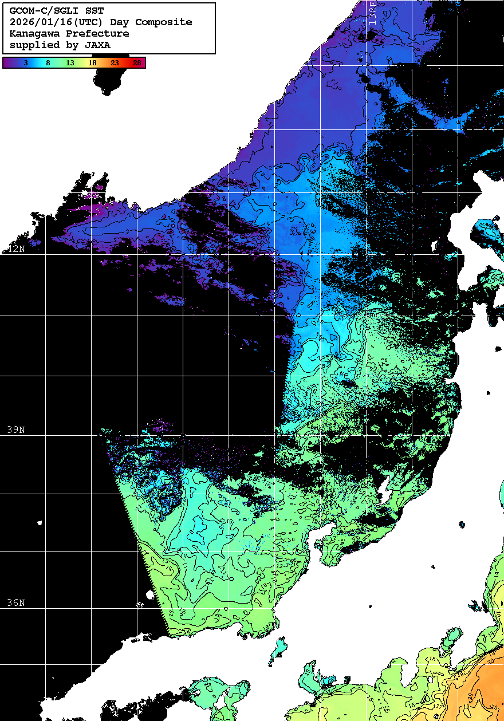Click the 23 label on the color bar
Screen dimensions: 504x721
click(x=115, y=63)
